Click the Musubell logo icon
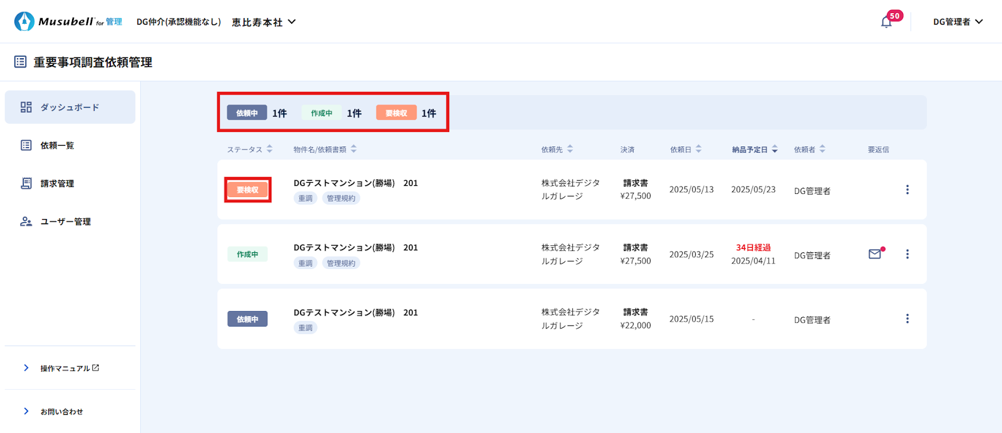 click(24, 21)
